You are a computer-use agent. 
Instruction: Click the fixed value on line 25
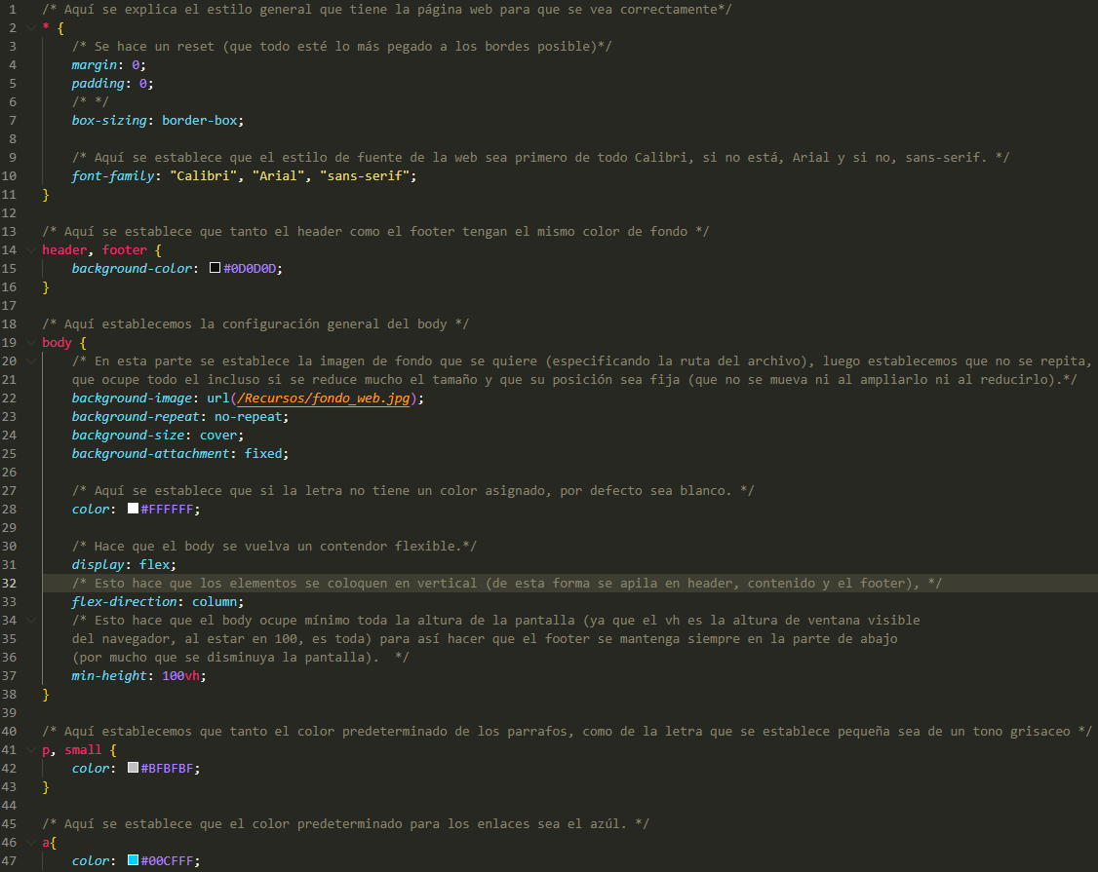[262, 453]
